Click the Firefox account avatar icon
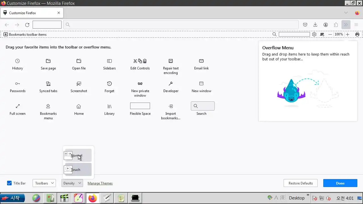Image resolution: width=363 pixels, height=204 pixels. tap(326, 25)
